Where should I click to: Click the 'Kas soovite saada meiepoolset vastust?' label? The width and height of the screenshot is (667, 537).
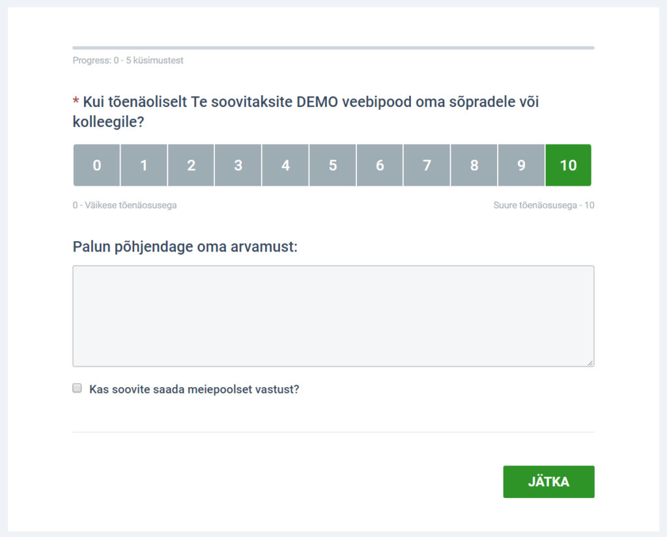coord(194,389)
